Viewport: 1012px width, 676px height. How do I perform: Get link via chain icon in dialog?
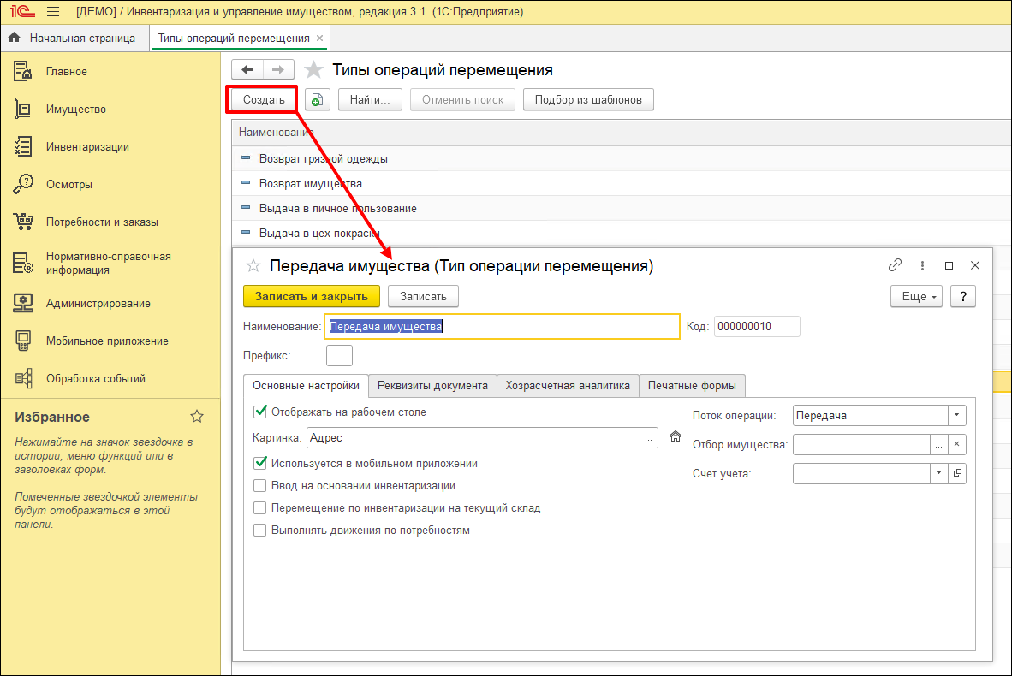click(x=895, y=265)
